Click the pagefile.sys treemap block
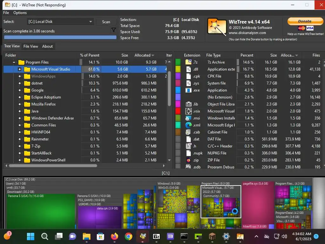Screen dimensions: 325x244 click(258, 203)
